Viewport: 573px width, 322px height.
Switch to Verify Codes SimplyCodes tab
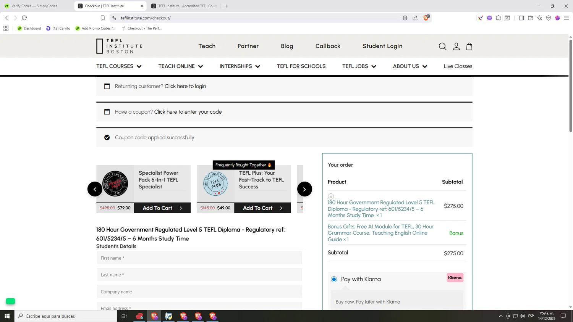[34, 6]
